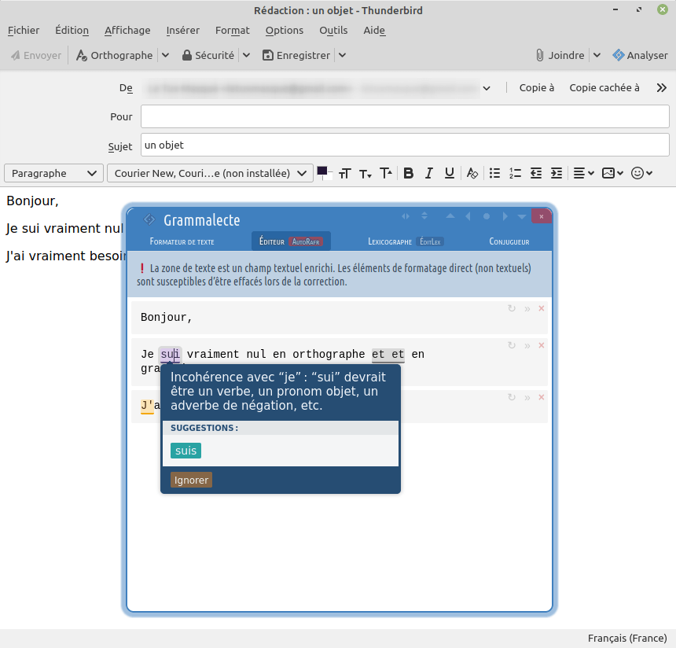The image size is (676, 648).
Task: Add a Copie à field
Action: coord(536,88)
